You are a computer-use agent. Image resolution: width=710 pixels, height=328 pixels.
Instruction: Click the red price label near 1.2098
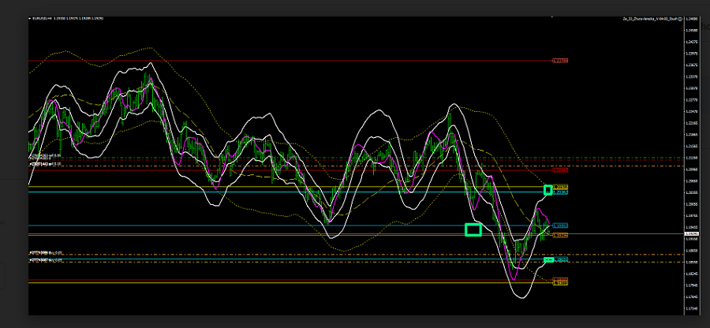pos(560,170)
